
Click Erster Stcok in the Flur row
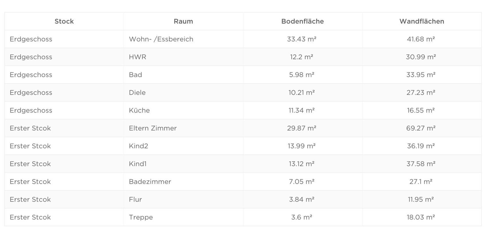(x=30, y=200)
